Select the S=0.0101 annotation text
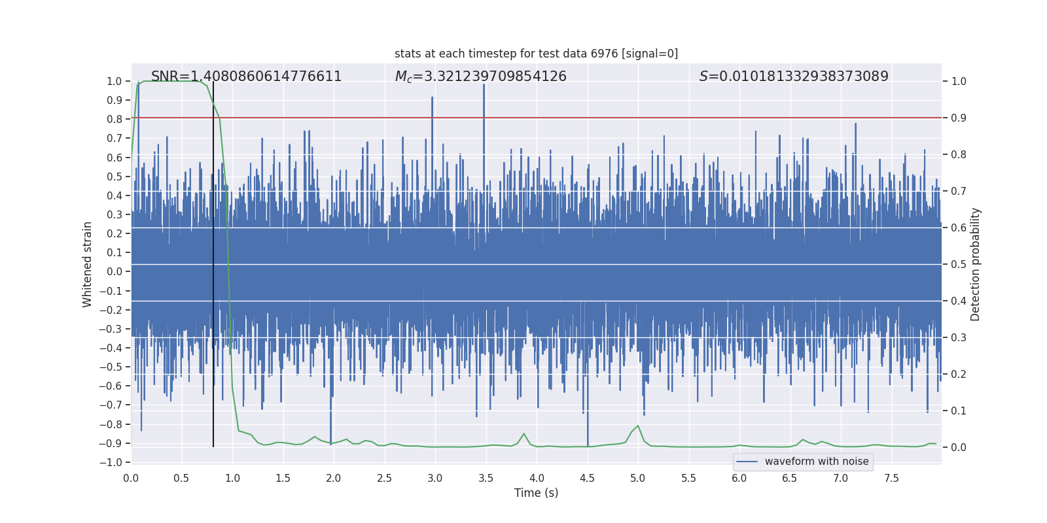This screenshot has width=1047, height=523. click(793, 76)
